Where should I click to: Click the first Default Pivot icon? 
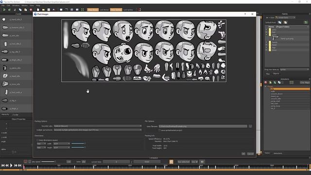pos(280,22)
